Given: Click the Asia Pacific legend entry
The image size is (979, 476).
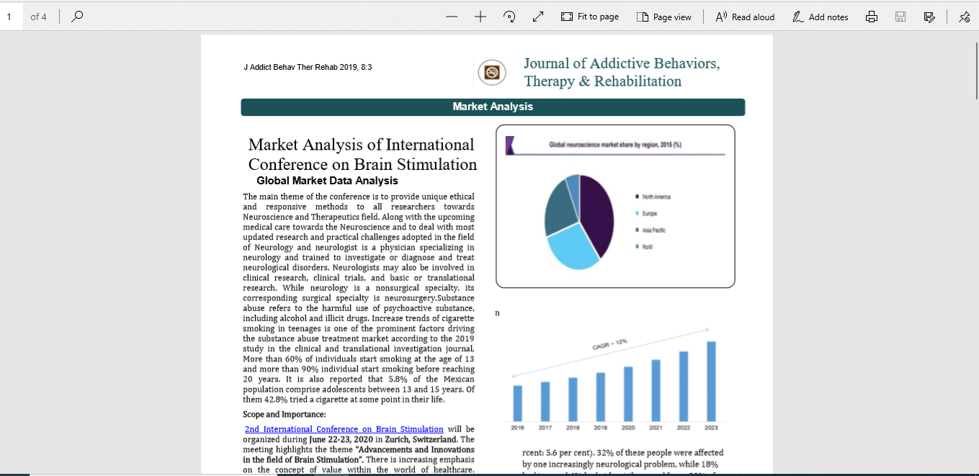Looking at the screenshot, I should pos(650,230).
